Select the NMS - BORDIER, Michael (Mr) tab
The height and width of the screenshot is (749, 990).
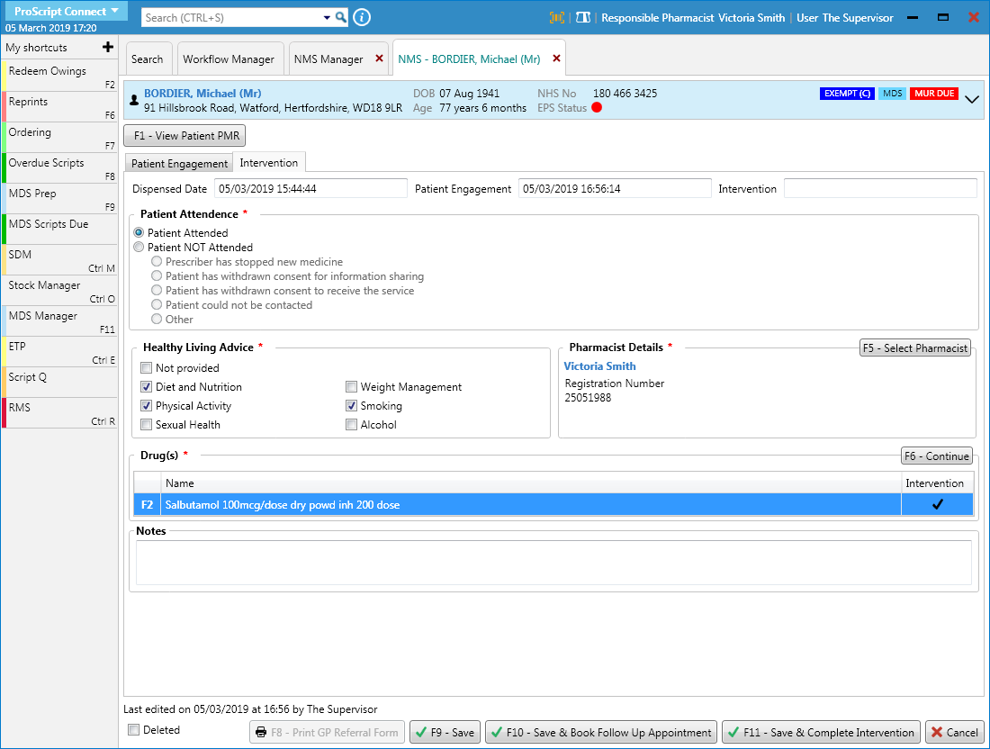[x=469, y=59]
